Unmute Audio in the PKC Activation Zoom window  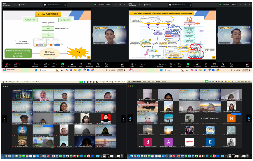pyautogui.click(x=6, y=65)
